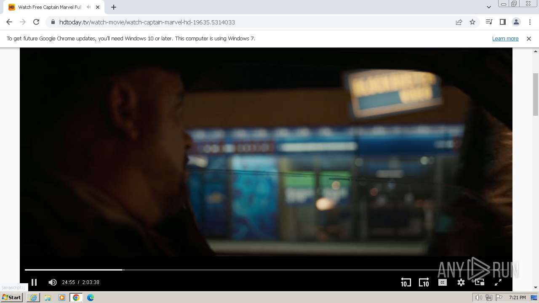Click the Learn more link
The width and height of the screenshot is (539, 303).
pyautogui.click(x=505, y=39)
